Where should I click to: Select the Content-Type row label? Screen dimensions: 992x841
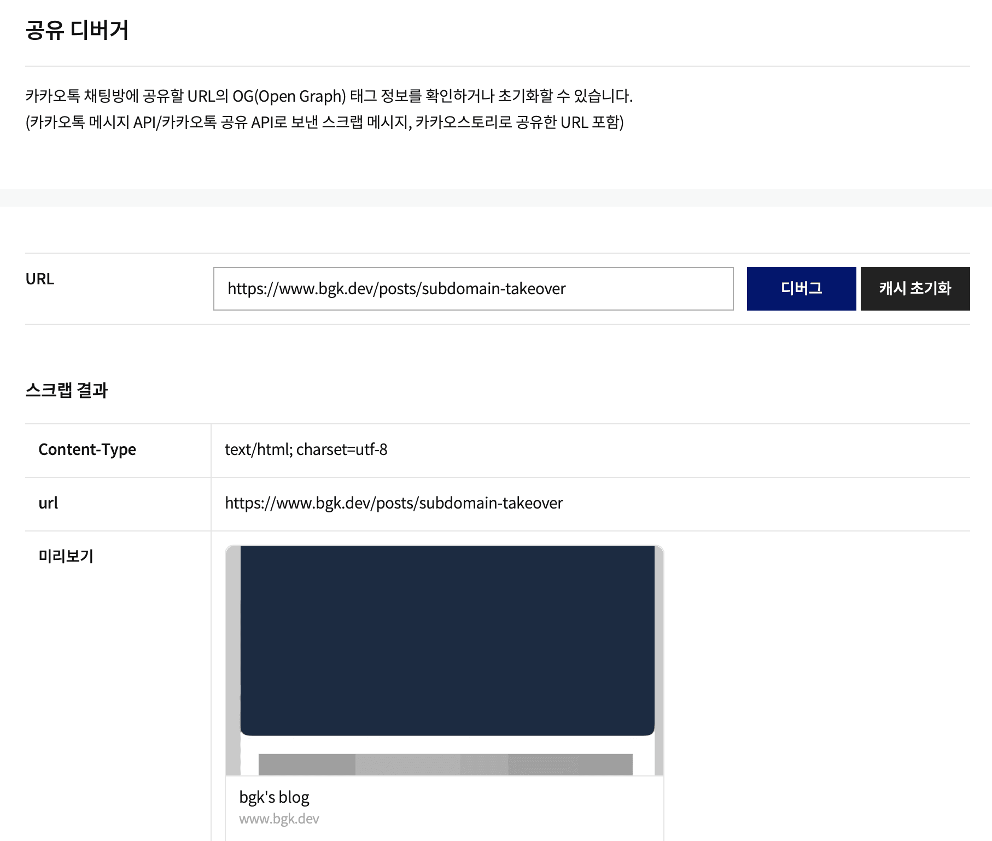coord(87,449)
